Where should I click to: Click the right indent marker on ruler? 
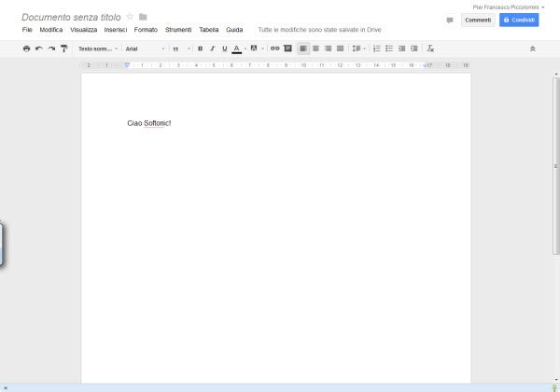point(425,65)
